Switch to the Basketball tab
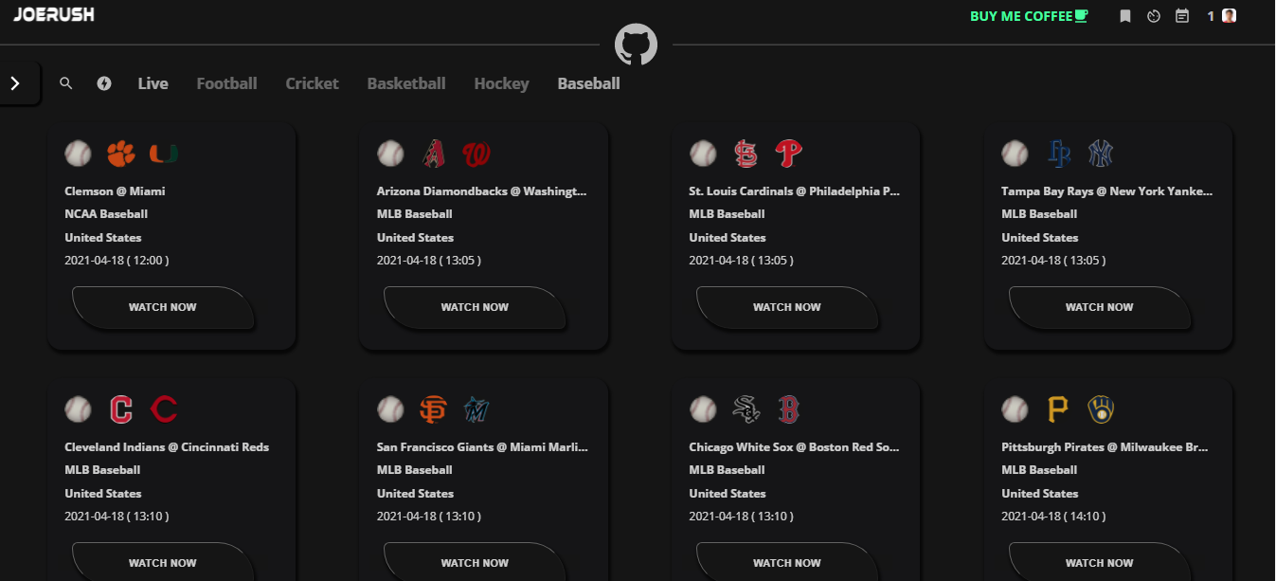 [406, 83]
